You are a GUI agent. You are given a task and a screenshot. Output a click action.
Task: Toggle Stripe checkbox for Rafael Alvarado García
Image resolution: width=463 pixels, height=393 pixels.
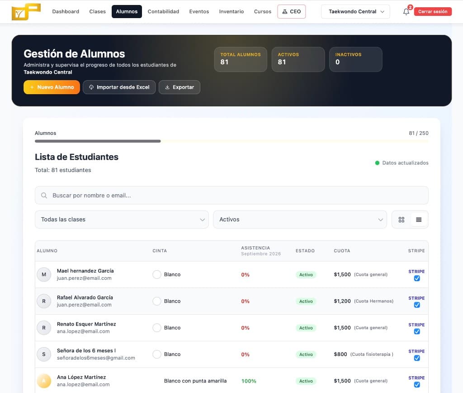(417, 305)
